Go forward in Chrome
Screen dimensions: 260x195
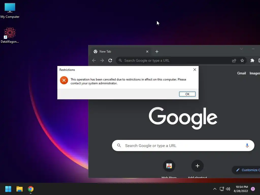(102, 60)
